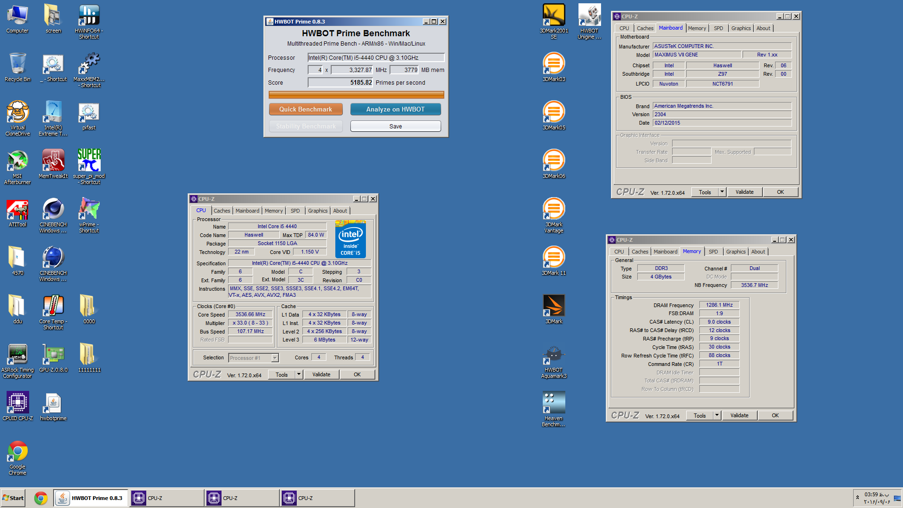Viewport: 903px width, 508px height.
Task: Open SPD tab in Mainboard CPU-Z window
Action: point(718,28)
